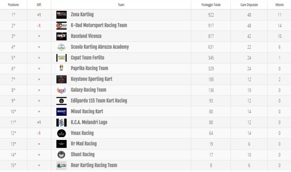Open the Edilpardo 115 Team Kart Racing link

tap(99, 101)
